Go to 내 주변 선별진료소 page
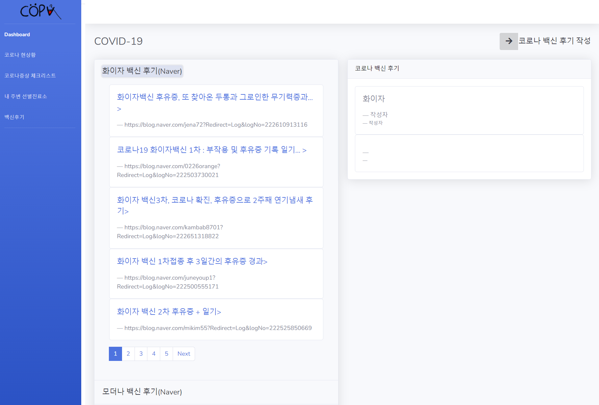Viewport: 599px width, 405px height. 26,96
